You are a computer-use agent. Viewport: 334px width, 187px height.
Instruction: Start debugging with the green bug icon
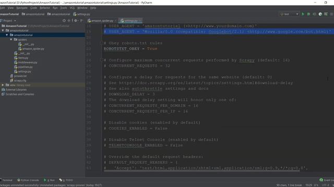308,14
